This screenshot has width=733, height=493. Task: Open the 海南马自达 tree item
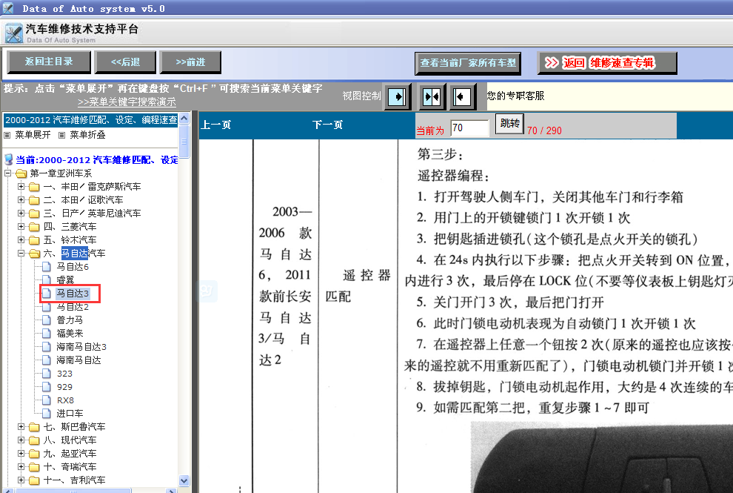pyautogui.click(x=78, y=360)
